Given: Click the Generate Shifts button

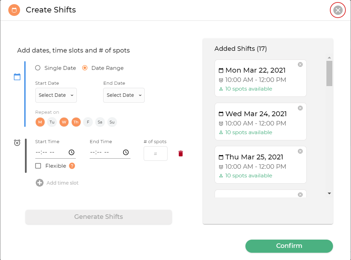Looking at the screenshot, I should pos(99,217).
